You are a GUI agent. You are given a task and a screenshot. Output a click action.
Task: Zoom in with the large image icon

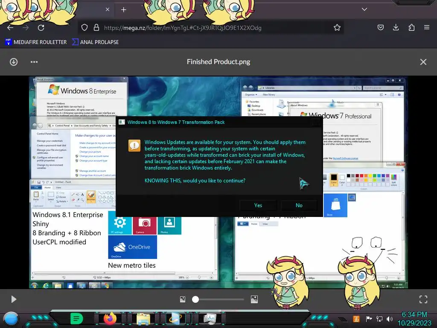254,299
